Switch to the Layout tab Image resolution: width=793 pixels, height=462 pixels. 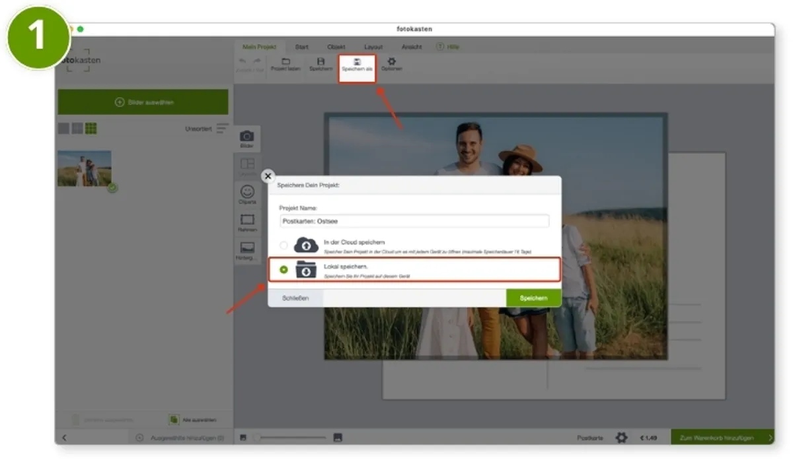pyautogui.click(x=373, y=47)
